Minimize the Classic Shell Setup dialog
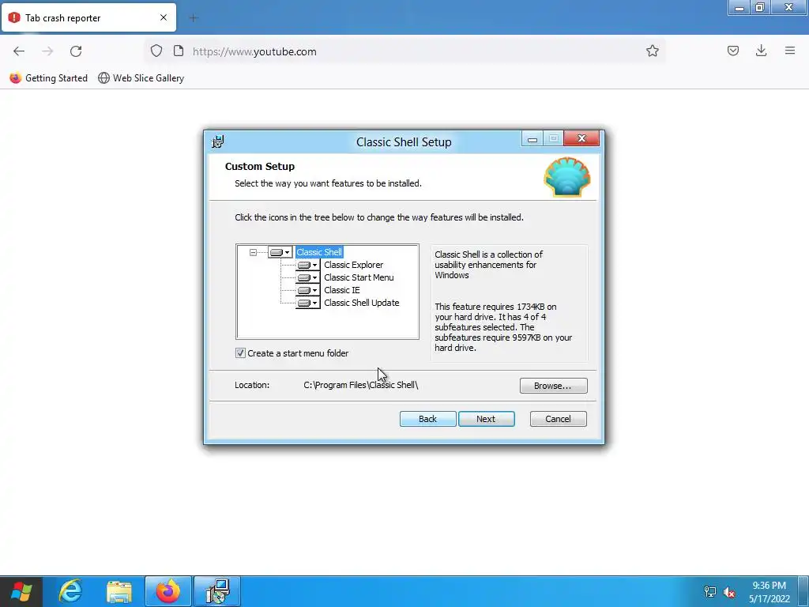The height and width of the screenshot is (607, 809). [x=532, y=139]
